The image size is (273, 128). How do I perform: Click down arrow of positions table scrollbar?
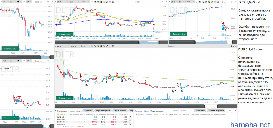click(x=131, y=124)
